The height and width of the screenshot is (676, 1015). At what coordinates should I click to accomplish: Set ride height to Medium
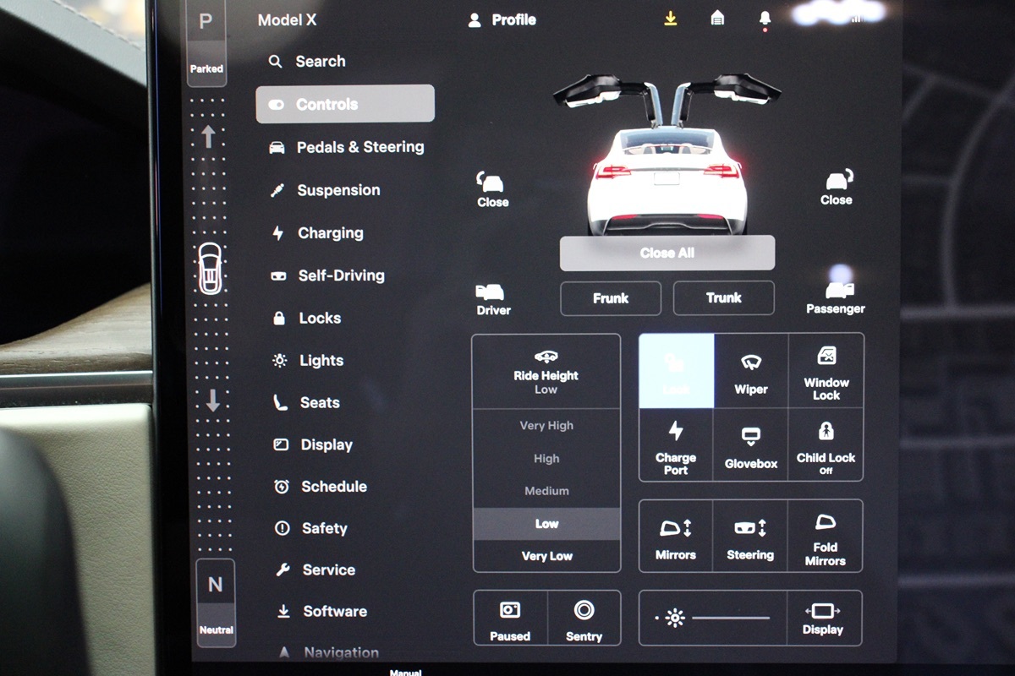546,491
